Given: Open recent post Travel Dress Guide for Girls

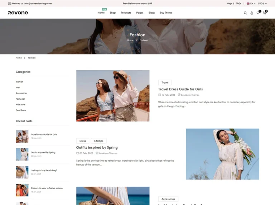Looking at the screenshot, I should (x=44, y=134).
